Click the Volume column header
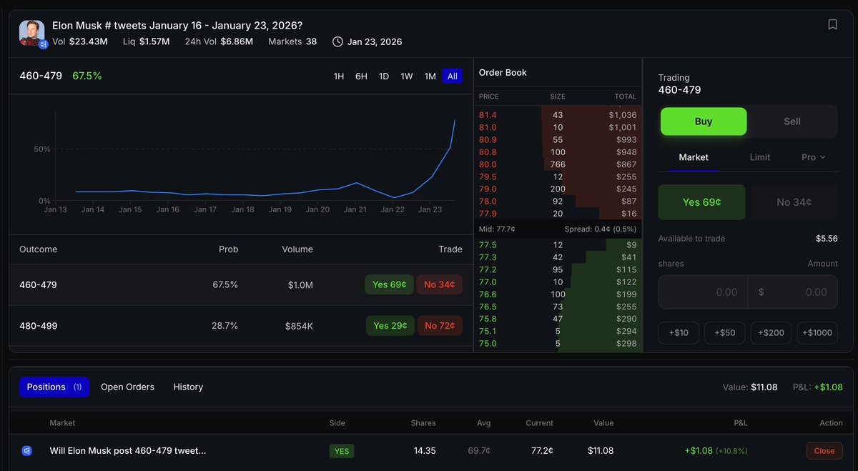This screenshot has width=858, height=471. tap(297, 249)
